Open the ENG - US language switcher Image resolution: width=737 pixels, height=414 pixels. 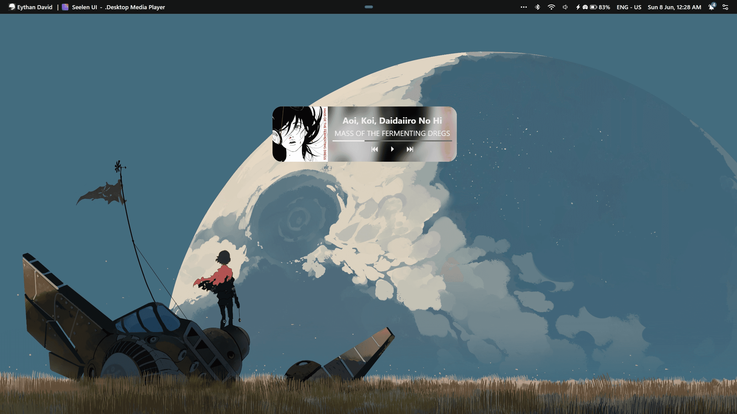pos(629,7)
